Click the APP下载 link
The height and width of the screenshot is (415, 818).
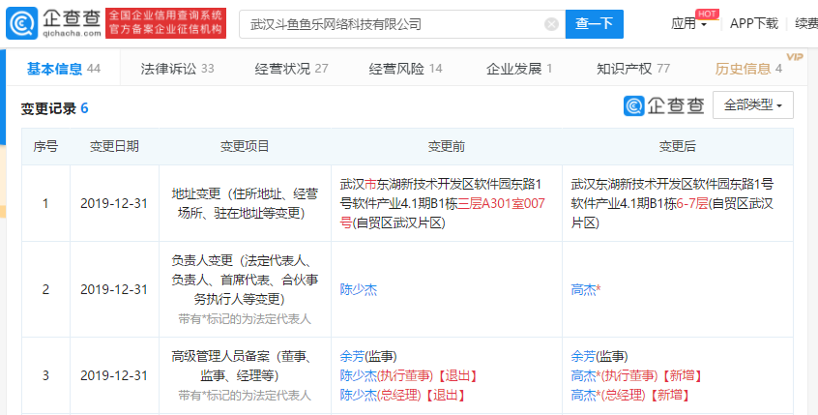pyautogui.click(x=753, y=24)
